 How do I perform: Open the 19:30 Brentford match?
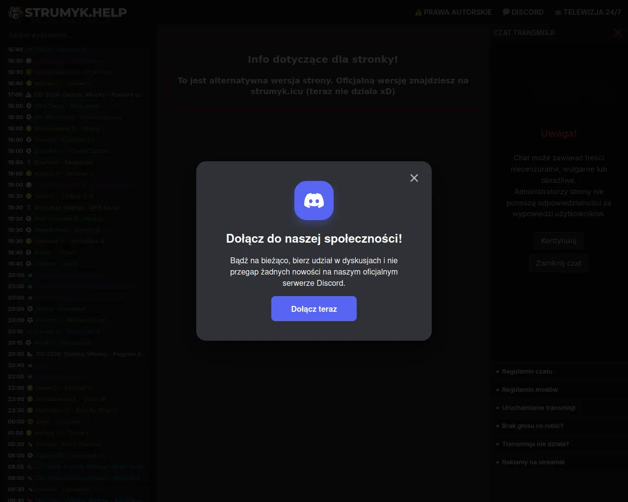tap(77, 230)
